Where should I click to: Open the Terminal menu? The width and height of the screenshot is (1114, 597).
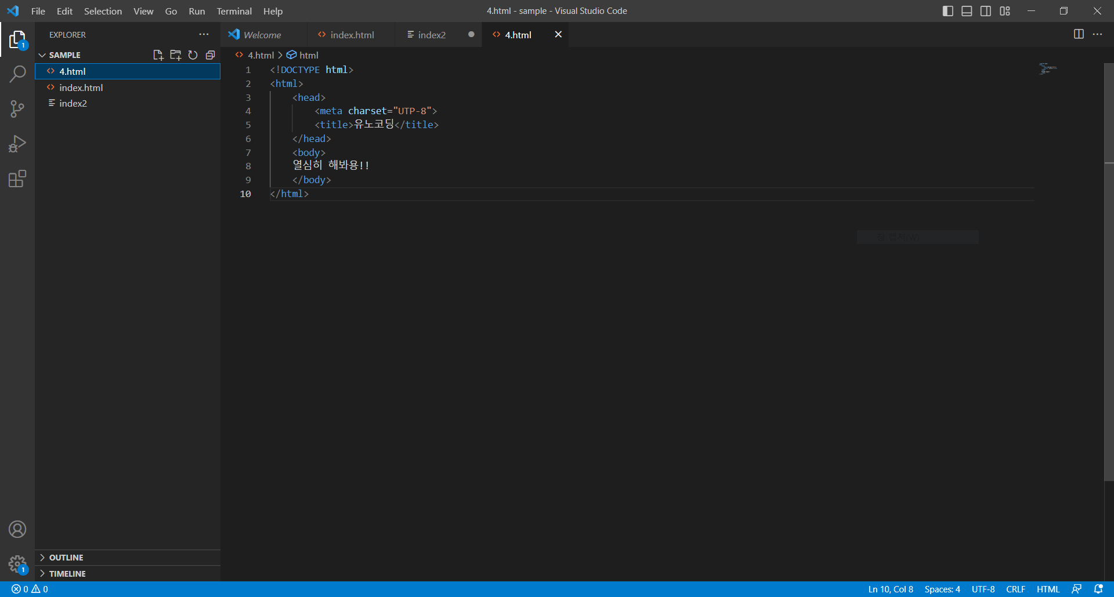tap(234, 11)
